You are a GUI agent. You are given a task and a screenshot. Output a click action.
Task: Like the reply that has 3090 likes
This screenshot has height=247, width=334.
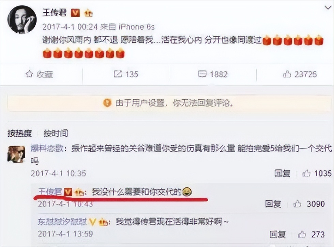pyautogui.click(x=309, y=204)
